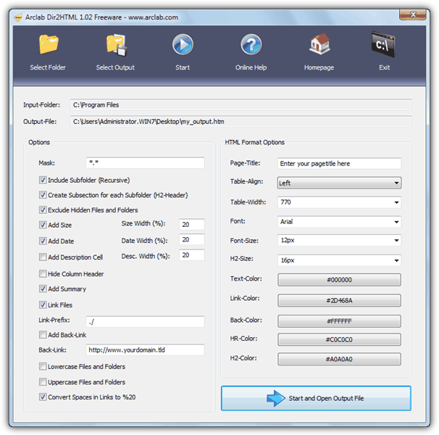439x435 pixels.
Task: Open the Font dropdown showing Arial
Action: coord(339,222)
